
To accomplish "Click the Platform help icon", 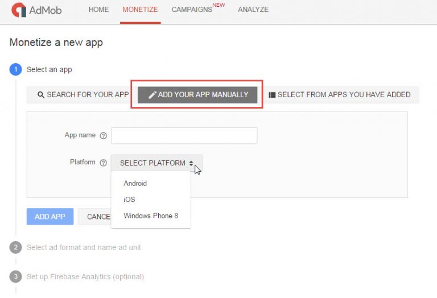I will pos(103,163).
